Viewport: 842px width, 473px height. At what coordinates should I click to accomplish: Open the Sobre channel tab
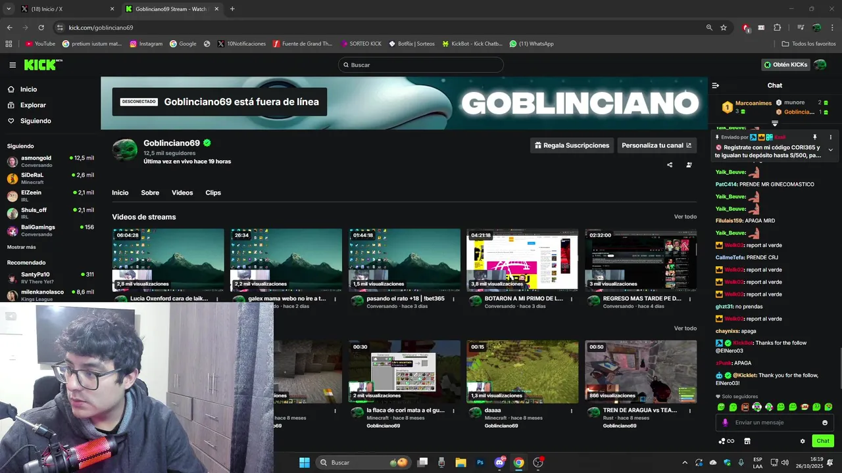coord(150,192)
